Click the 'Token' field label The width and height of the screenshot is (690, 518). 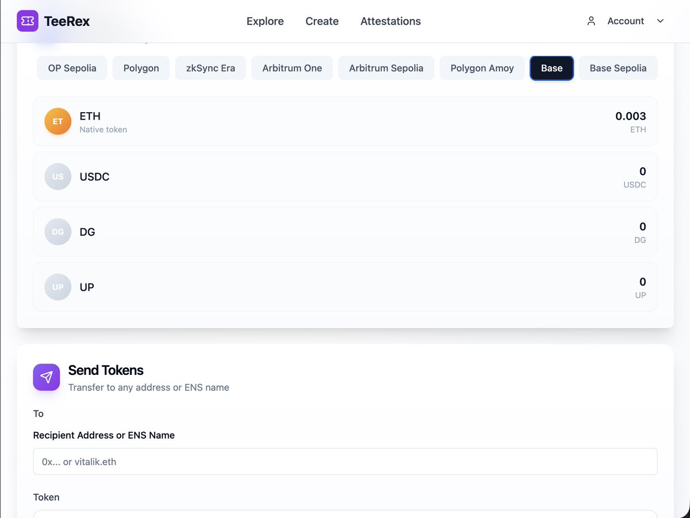(46, 497)
